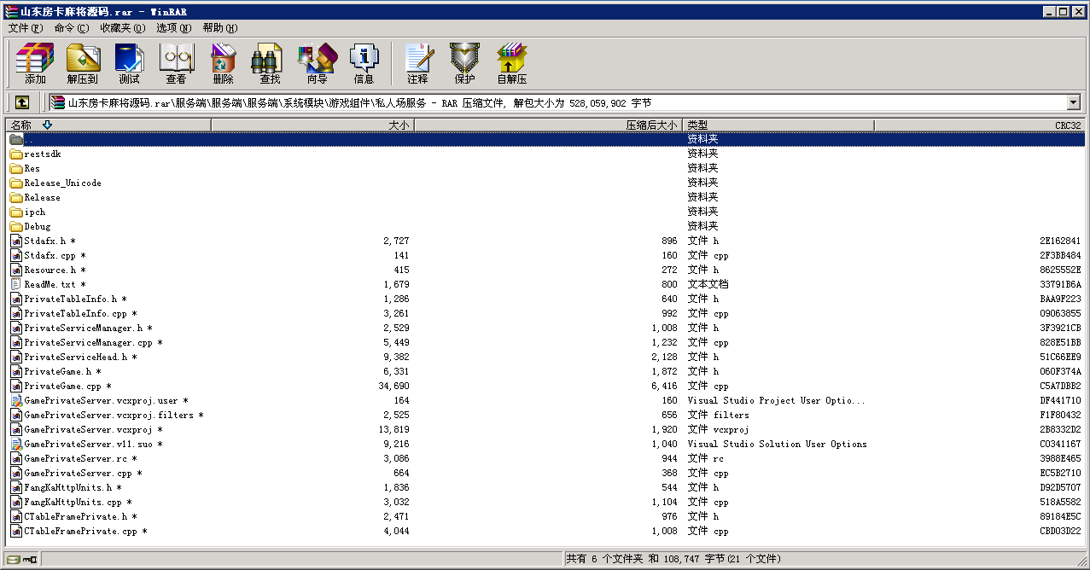1090x570 pixels.
Task: Open the 选项 (Options) menu
Action: 173,28
